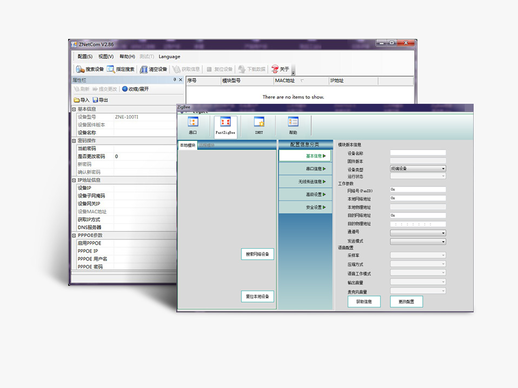This screenshot has width=518, height=388.
Task: Select the FastZigBee toolbar icon
Action: coord(225,125)
